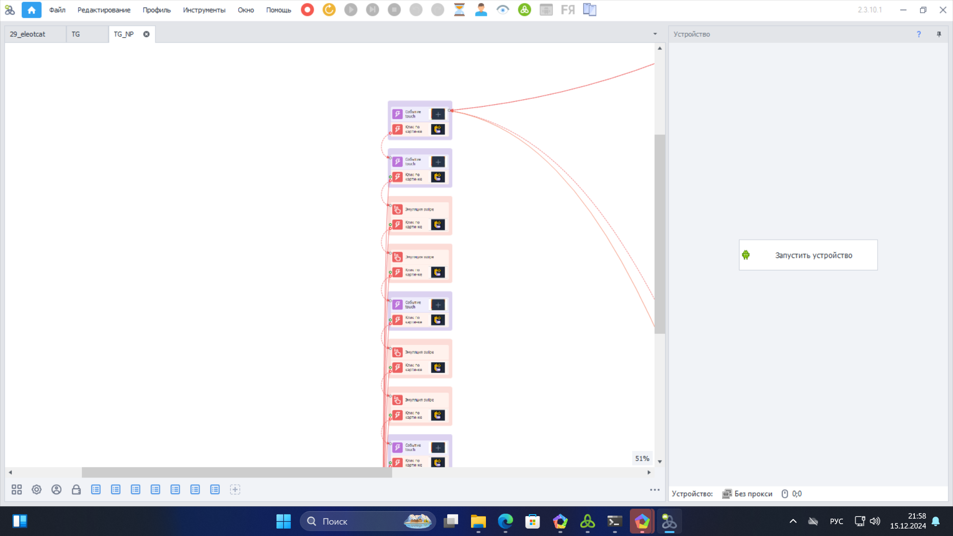Toggle the eye visibility icon in toolbar
This screenshot has width=953, height=536.
503,9
